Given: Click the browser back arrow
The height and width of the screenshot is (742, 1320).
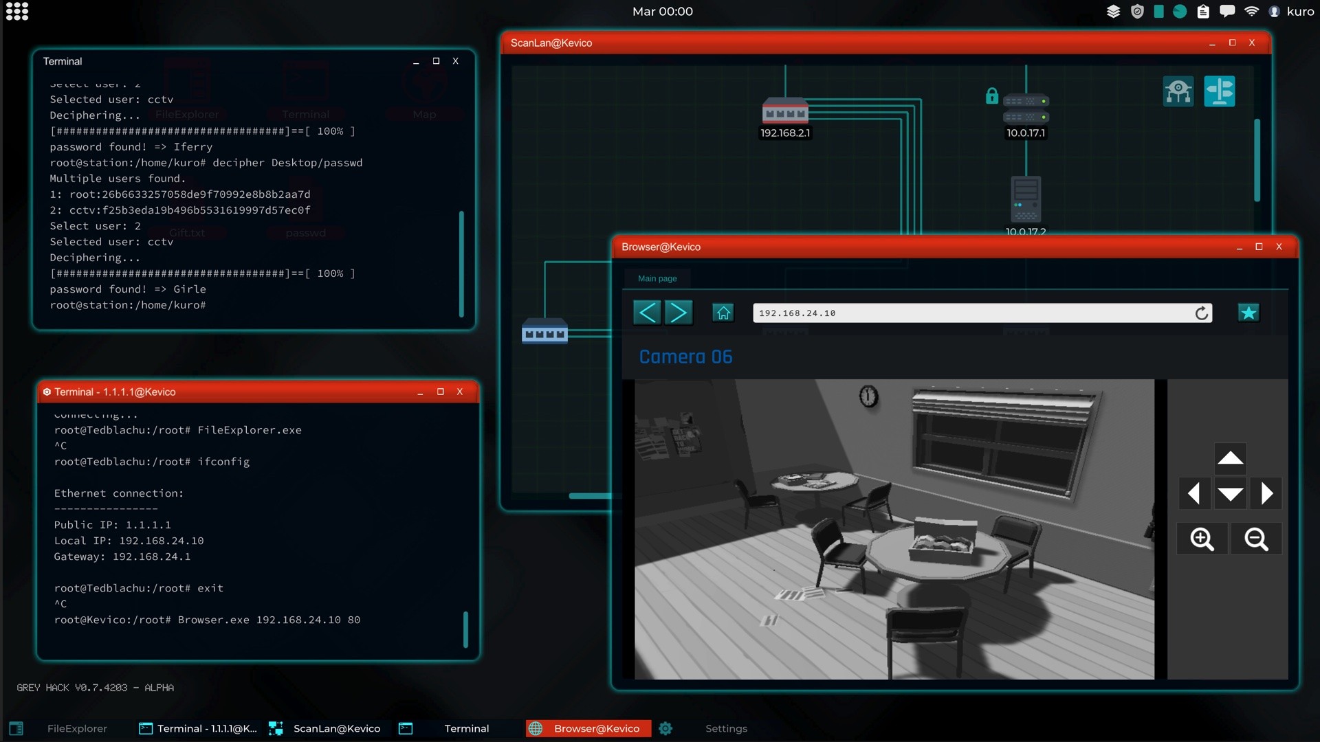Looking at the screenshot, I should tap(646, 312).
